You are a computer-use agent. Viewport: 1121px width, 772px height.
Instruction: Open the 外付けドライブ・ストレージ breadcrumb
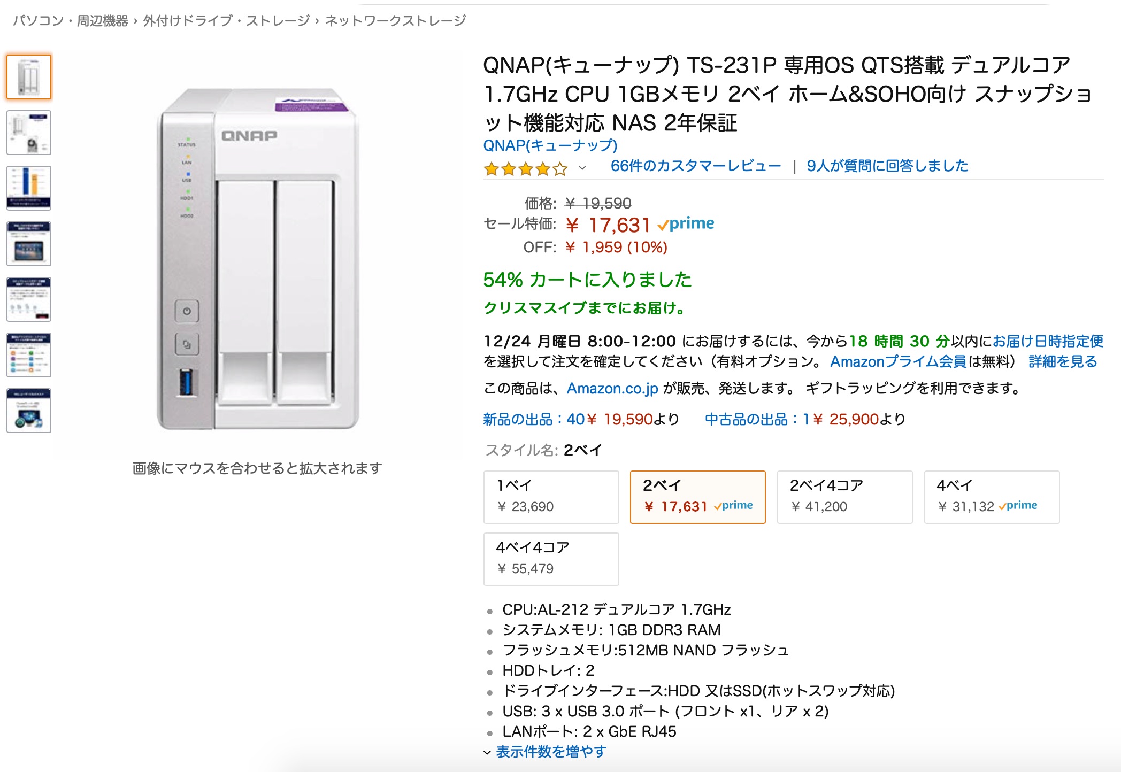coord(226,21)
